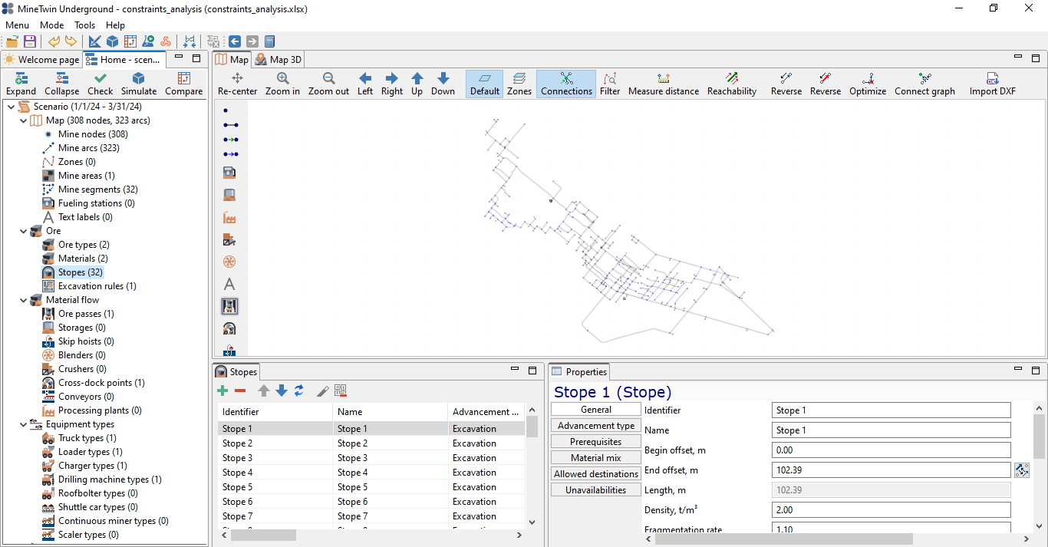Viewport: 1048px width, 547px height.
Task: Collapse the Material flow tree group
Action: coord(23,300)
